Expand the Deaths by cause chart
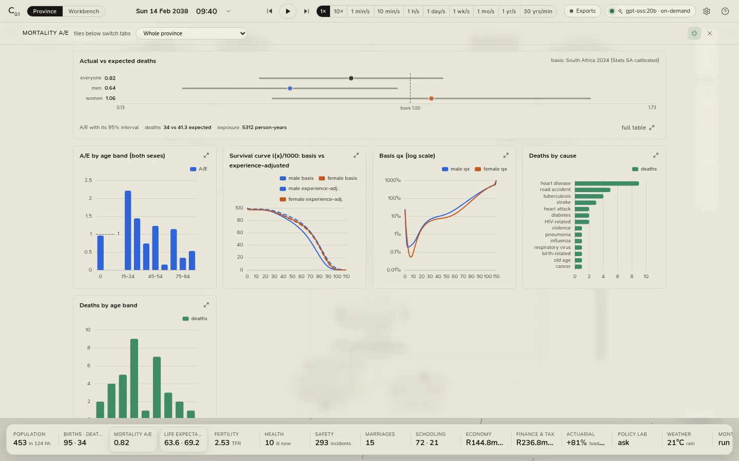Screen dimensions: 739x461 [656, 155]
